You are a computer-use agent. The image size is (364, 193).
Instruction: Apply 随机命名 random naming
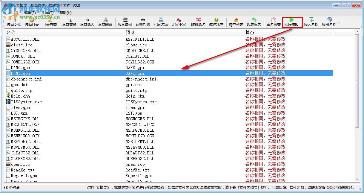click(x=198, y=22)
